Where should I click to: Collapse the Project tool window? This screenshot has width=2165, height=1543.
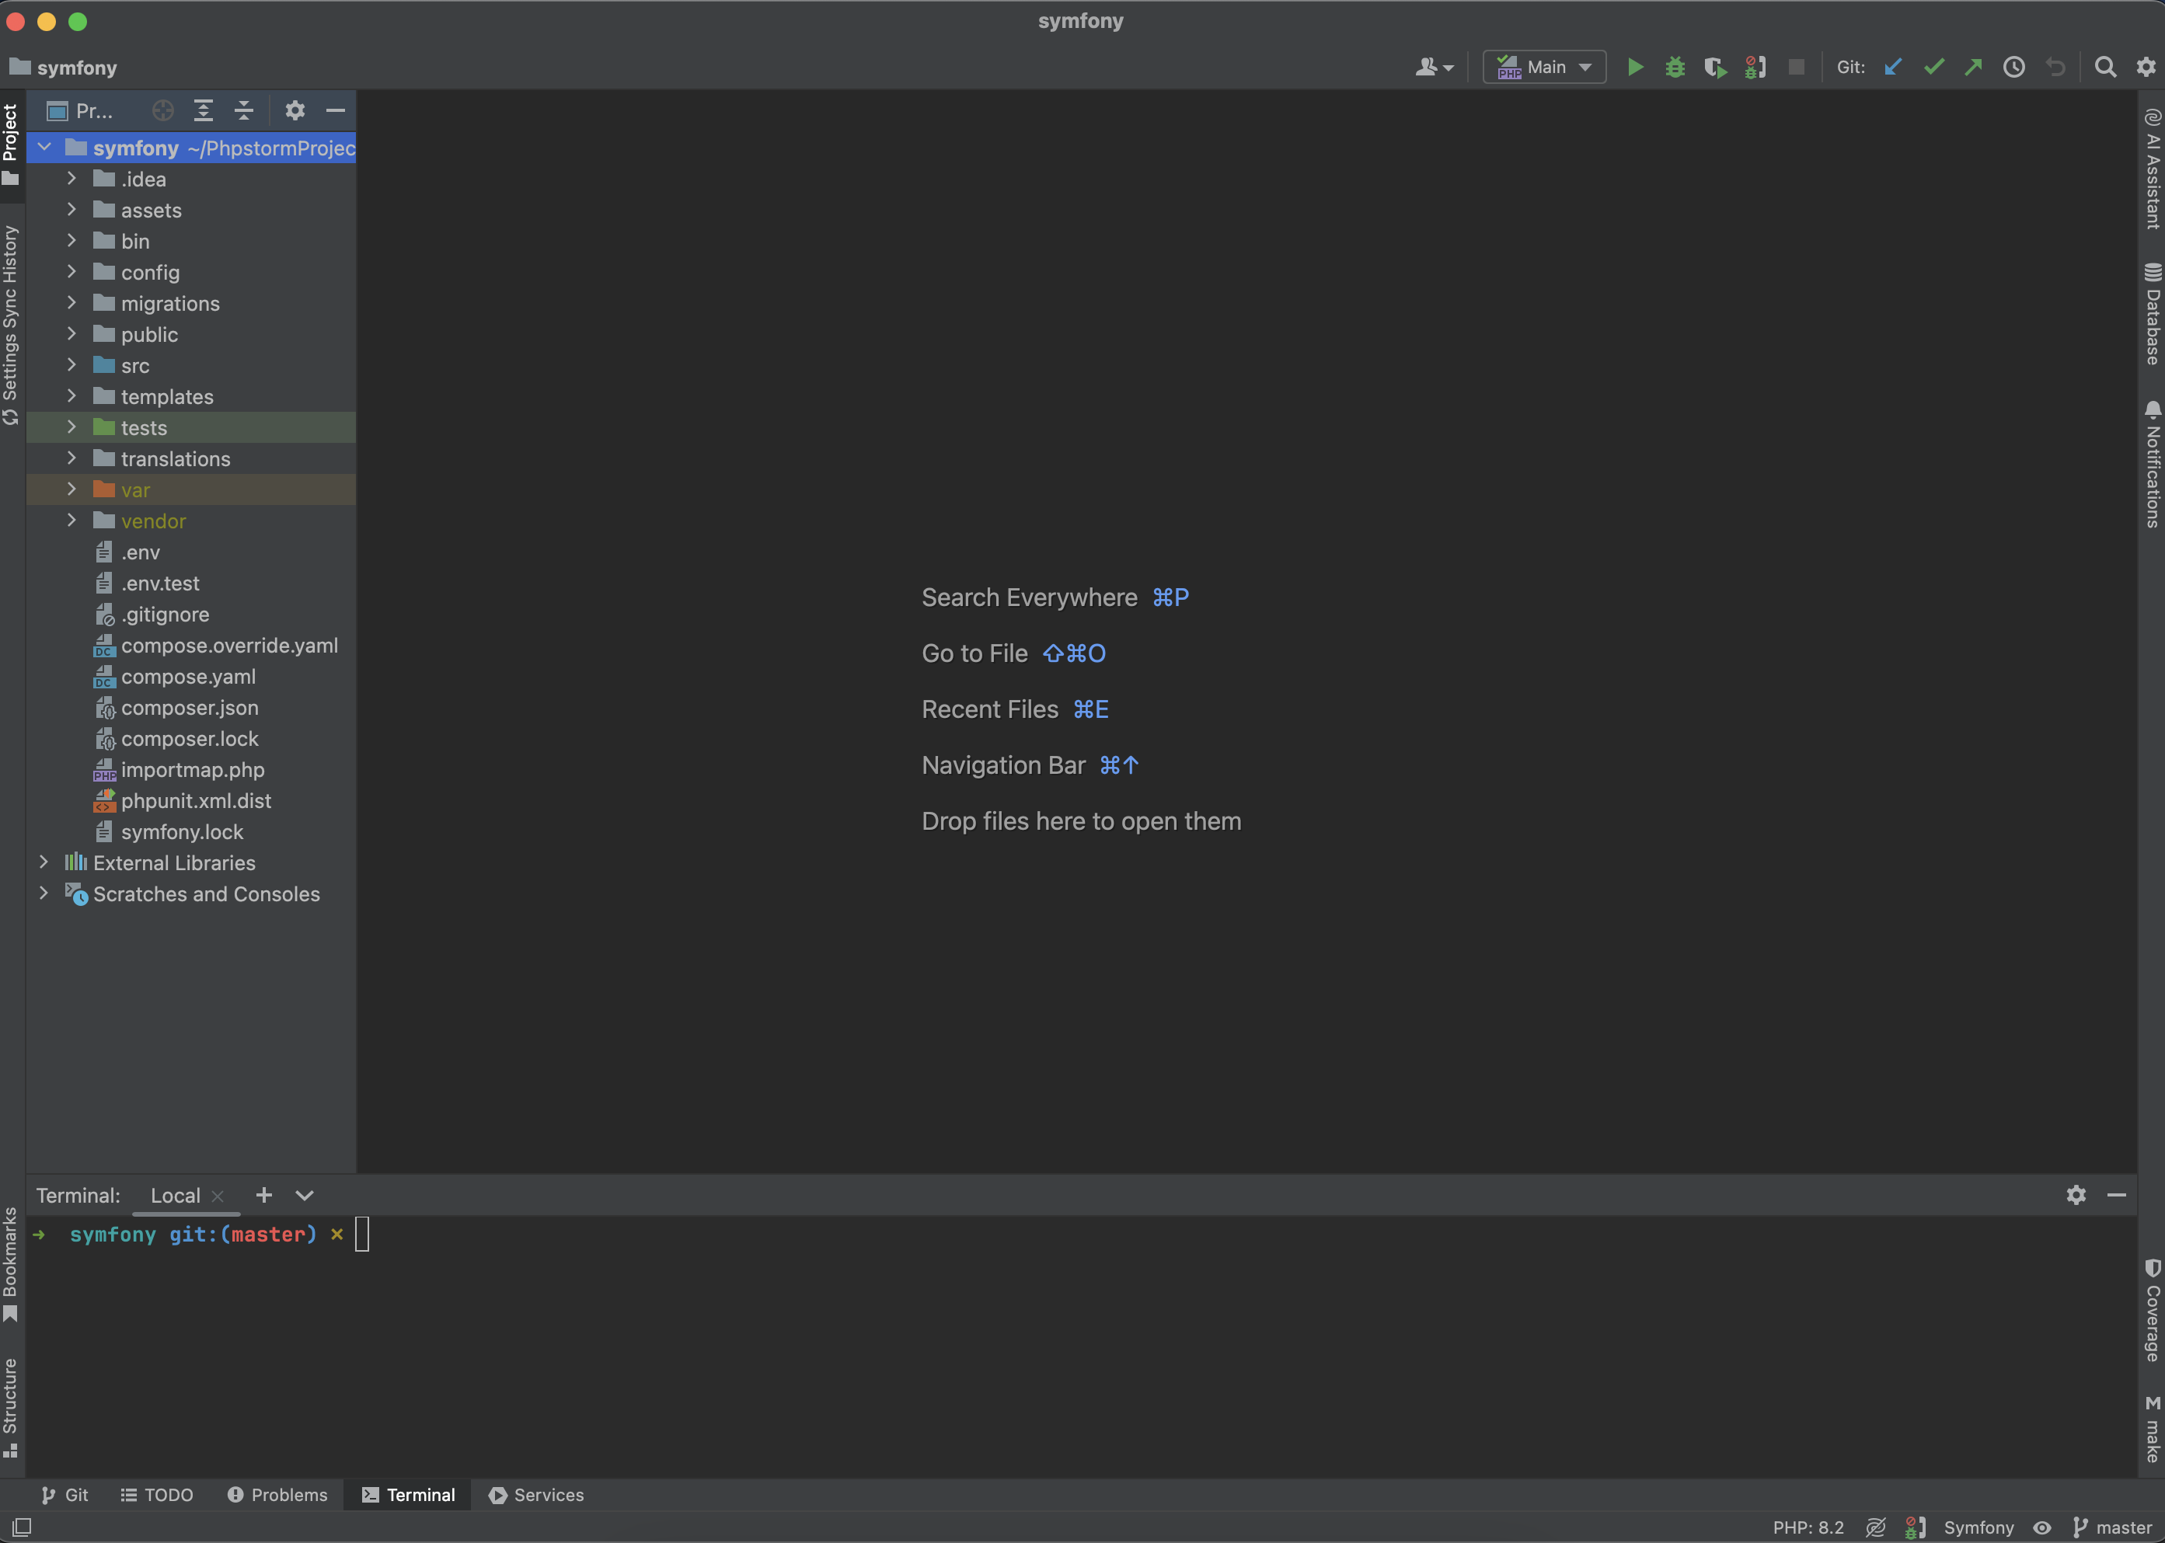coord(336,110)
